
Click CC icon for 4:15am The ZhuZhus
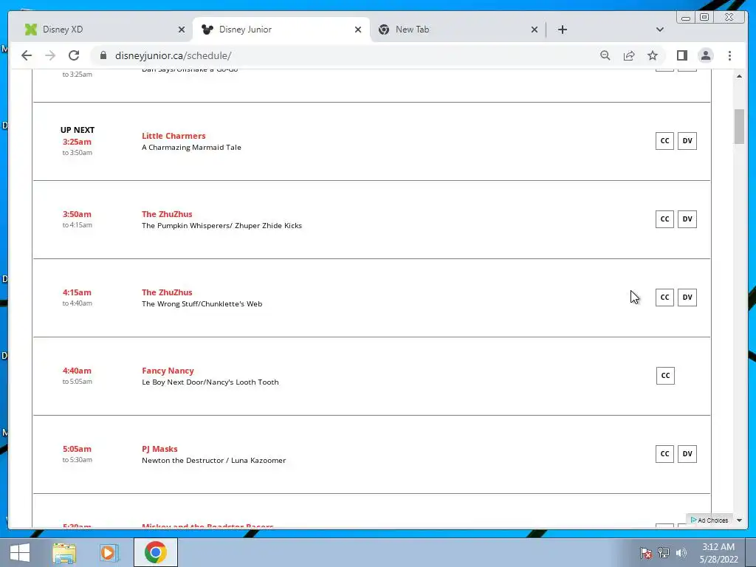click(664, 297)
